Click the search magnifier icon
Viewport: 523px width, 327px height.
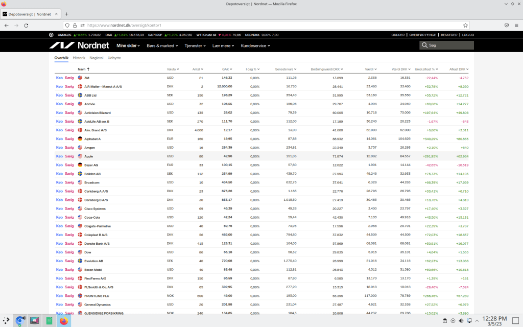point(425,45)
